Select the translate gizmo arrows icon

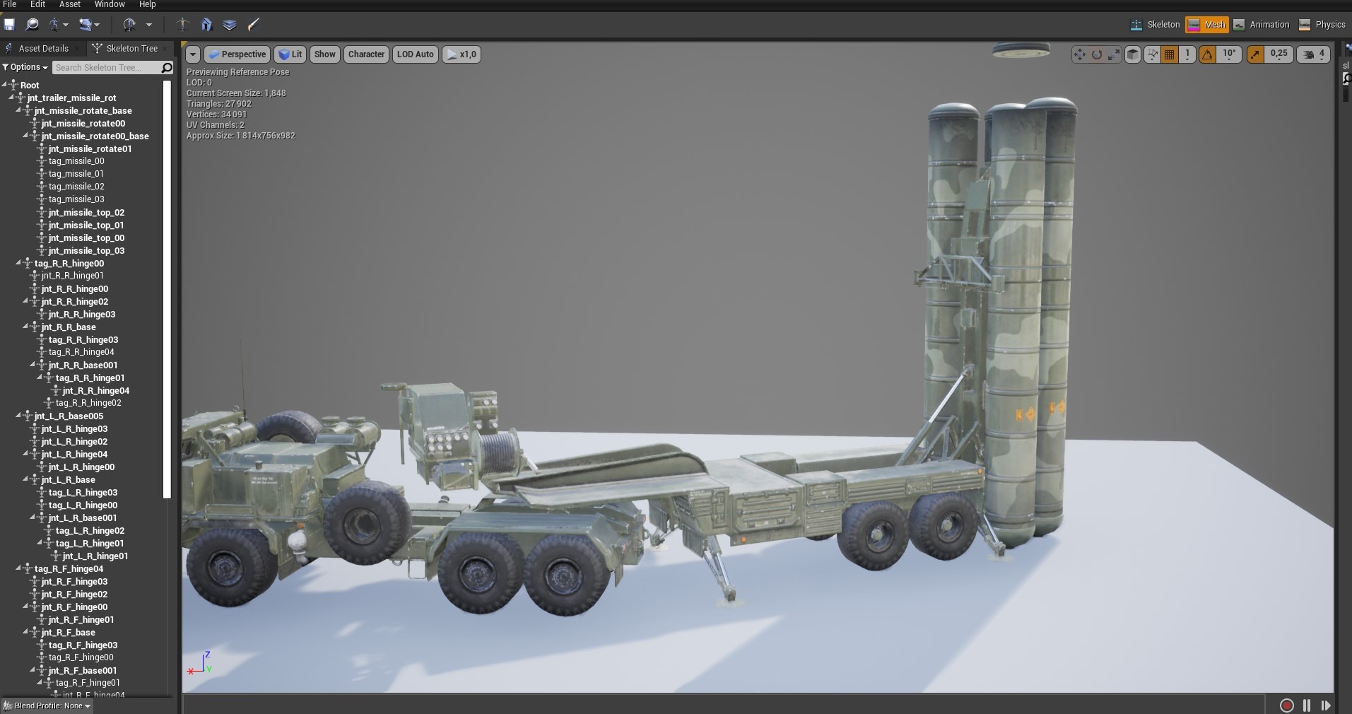[x=1079, y=54]
